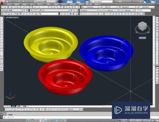Image resolution: width=159 pixels, height=122 pixels.
Task: Click the Save icon in the standard toolbar
Action: point(8,7)
